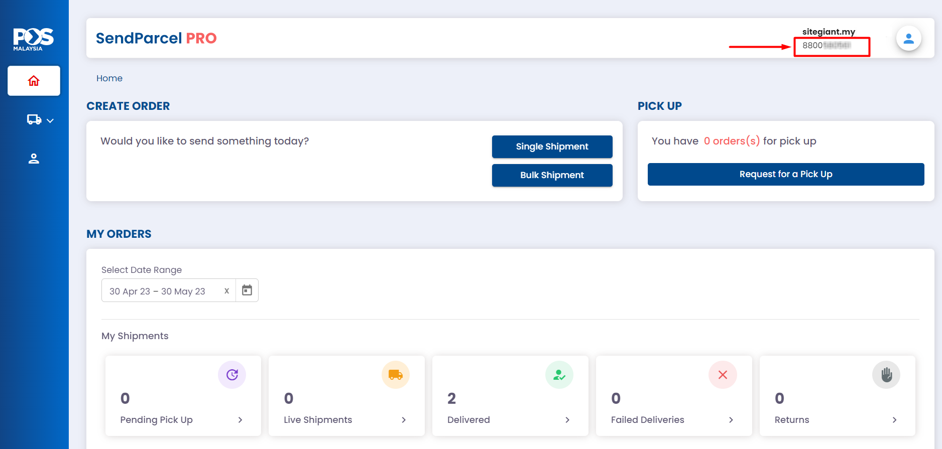The image size is (942, 449).
Task: Click the Failed Deliveries cross icon
Action: click(723, 375)
